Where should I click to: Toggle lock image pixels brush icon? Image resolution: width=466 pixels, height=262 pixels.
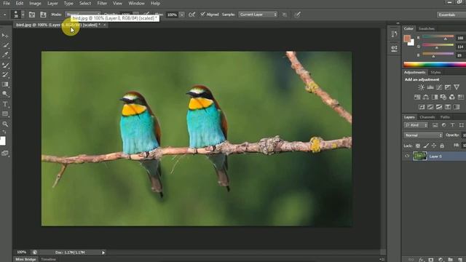(x=426, y=146)
